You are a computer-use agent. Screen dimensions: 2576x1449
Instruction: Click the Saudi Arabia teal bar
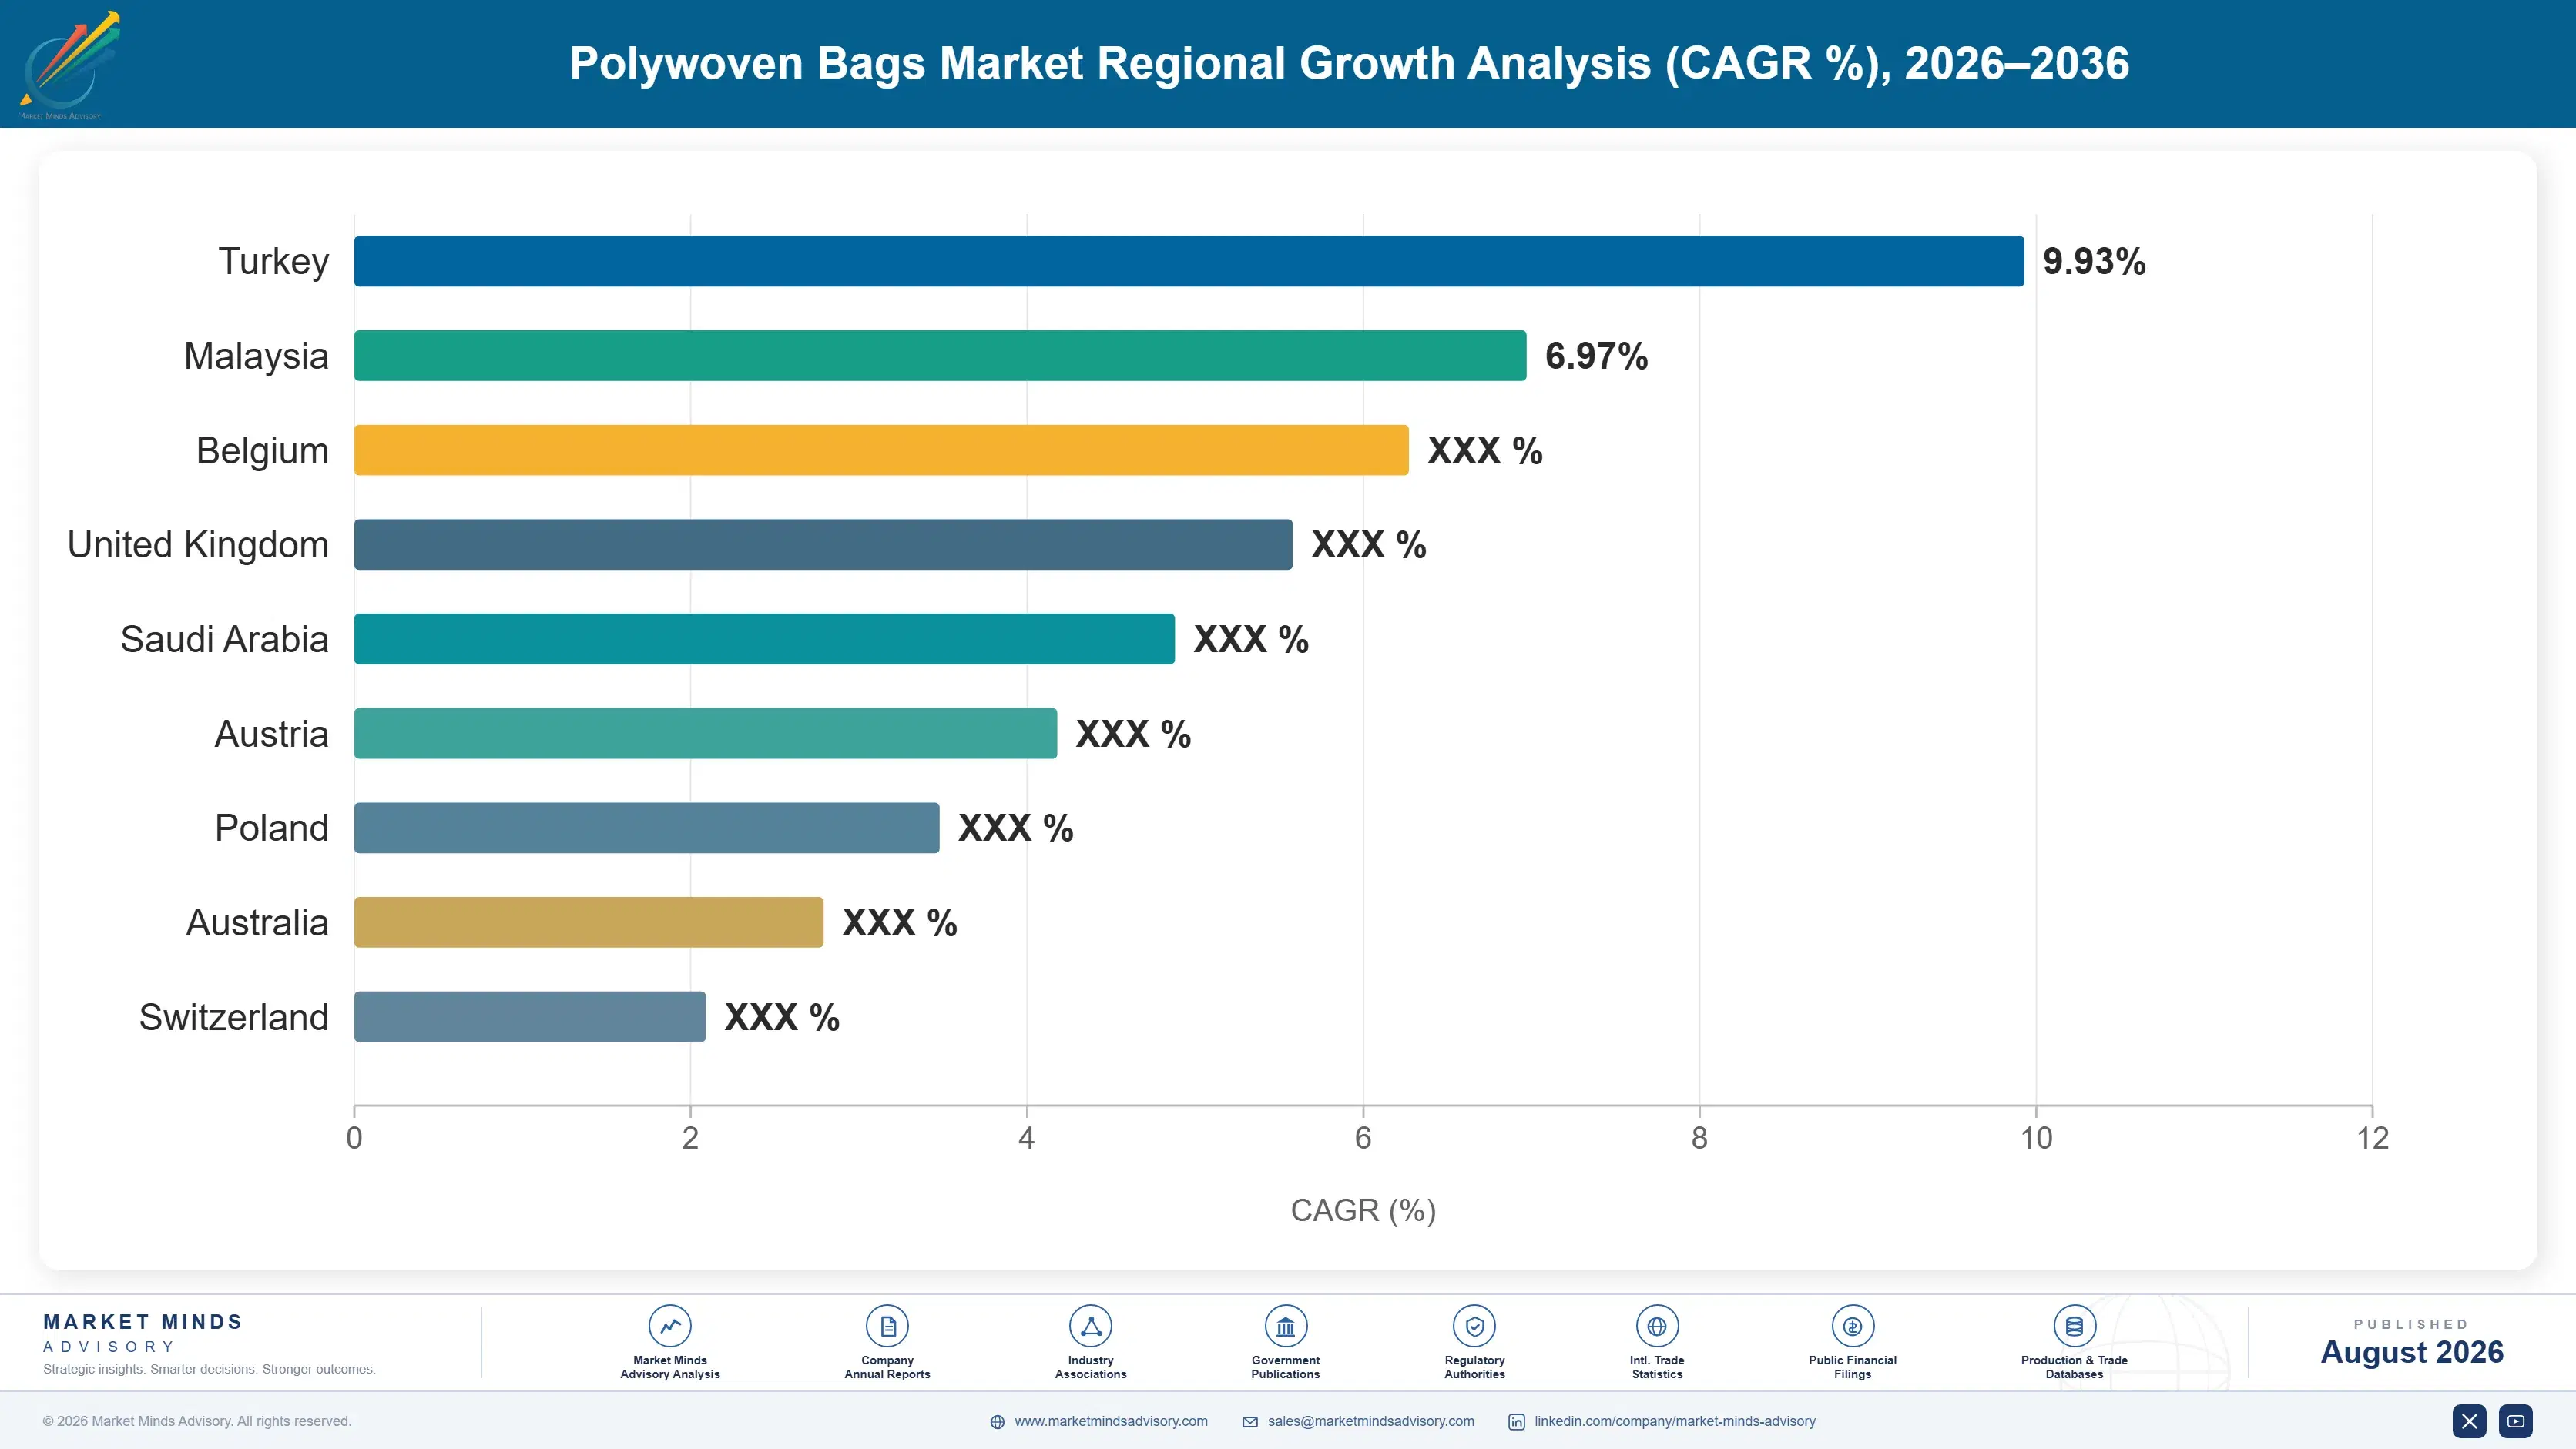(764, 638)
